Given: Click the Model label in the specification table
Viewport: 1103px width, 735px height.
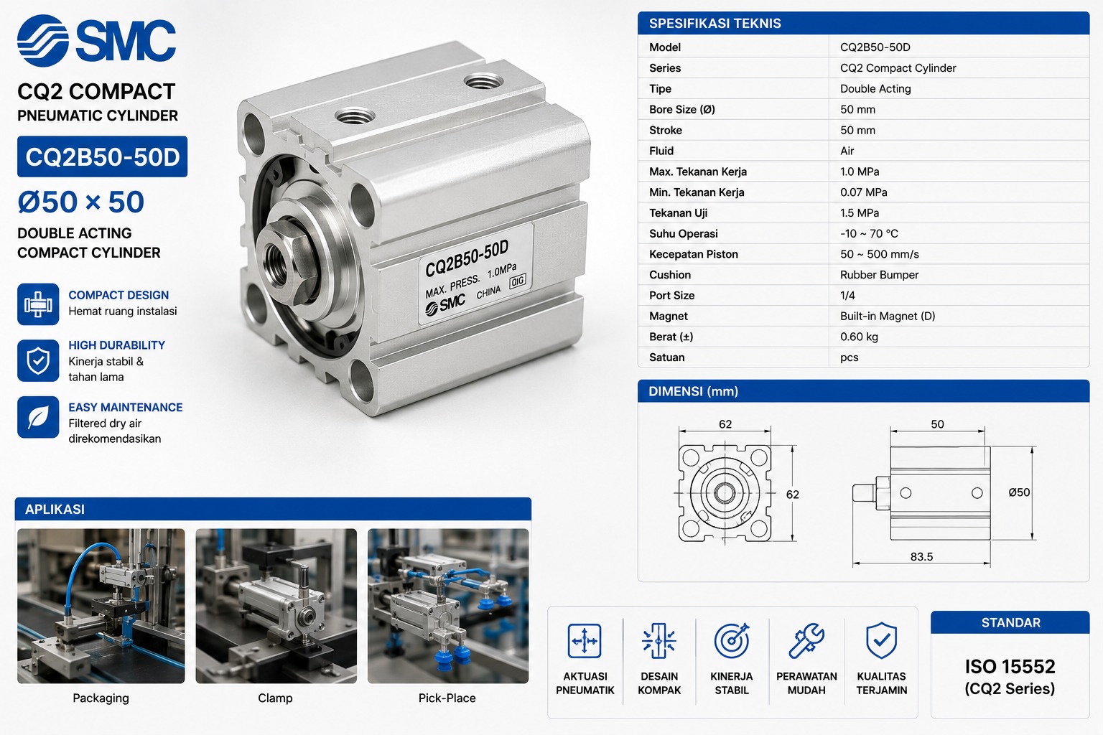Looking at the screenshot, I should 665,47.
